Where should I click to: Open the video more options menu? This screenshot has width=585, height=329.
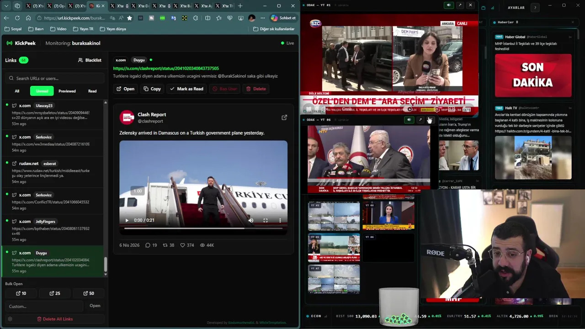[x=280, y=220]
